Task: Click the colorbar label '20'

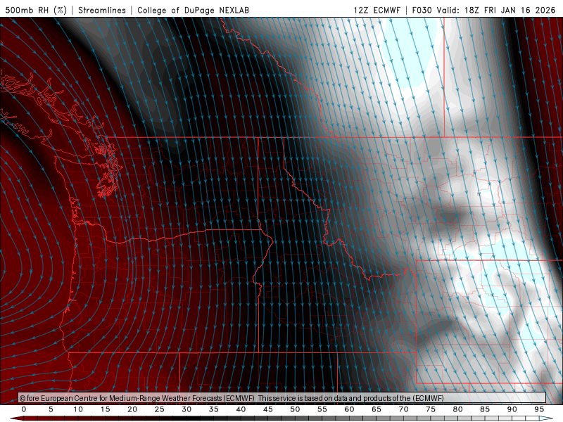Action: 132,409
